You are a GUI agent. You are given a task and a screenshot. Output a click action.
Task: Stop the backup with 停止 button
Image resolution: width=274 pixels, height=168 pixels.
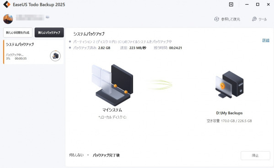[255, 156]
